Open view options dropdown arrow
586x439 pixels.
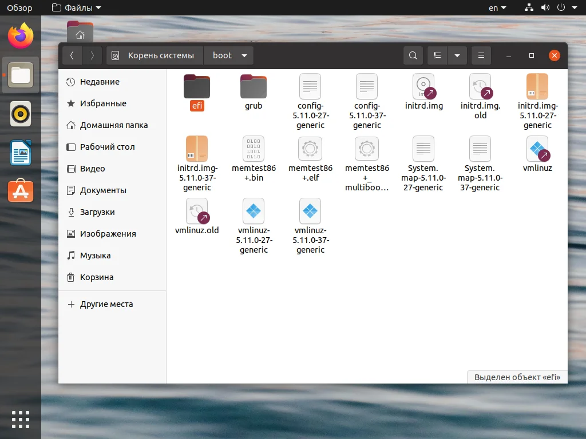457,55
